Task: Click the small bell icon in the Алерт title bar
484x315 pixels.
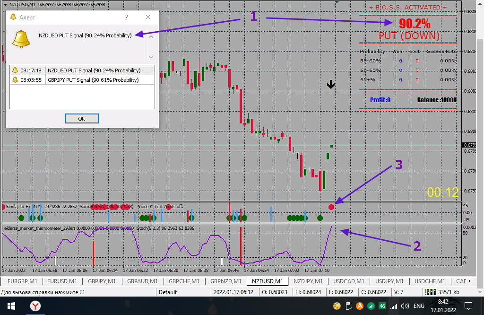Action: [13, 17]
